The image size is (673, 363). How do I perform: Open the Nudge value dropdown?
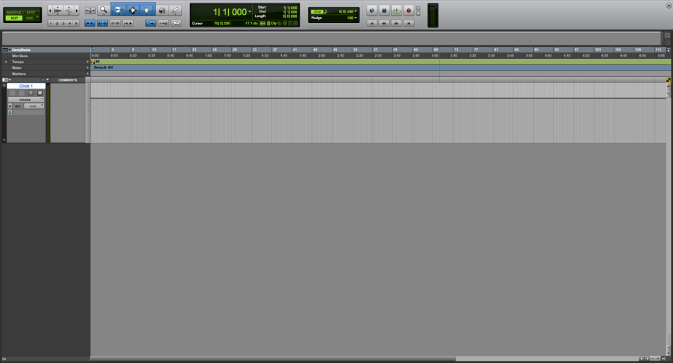(356, 18)
